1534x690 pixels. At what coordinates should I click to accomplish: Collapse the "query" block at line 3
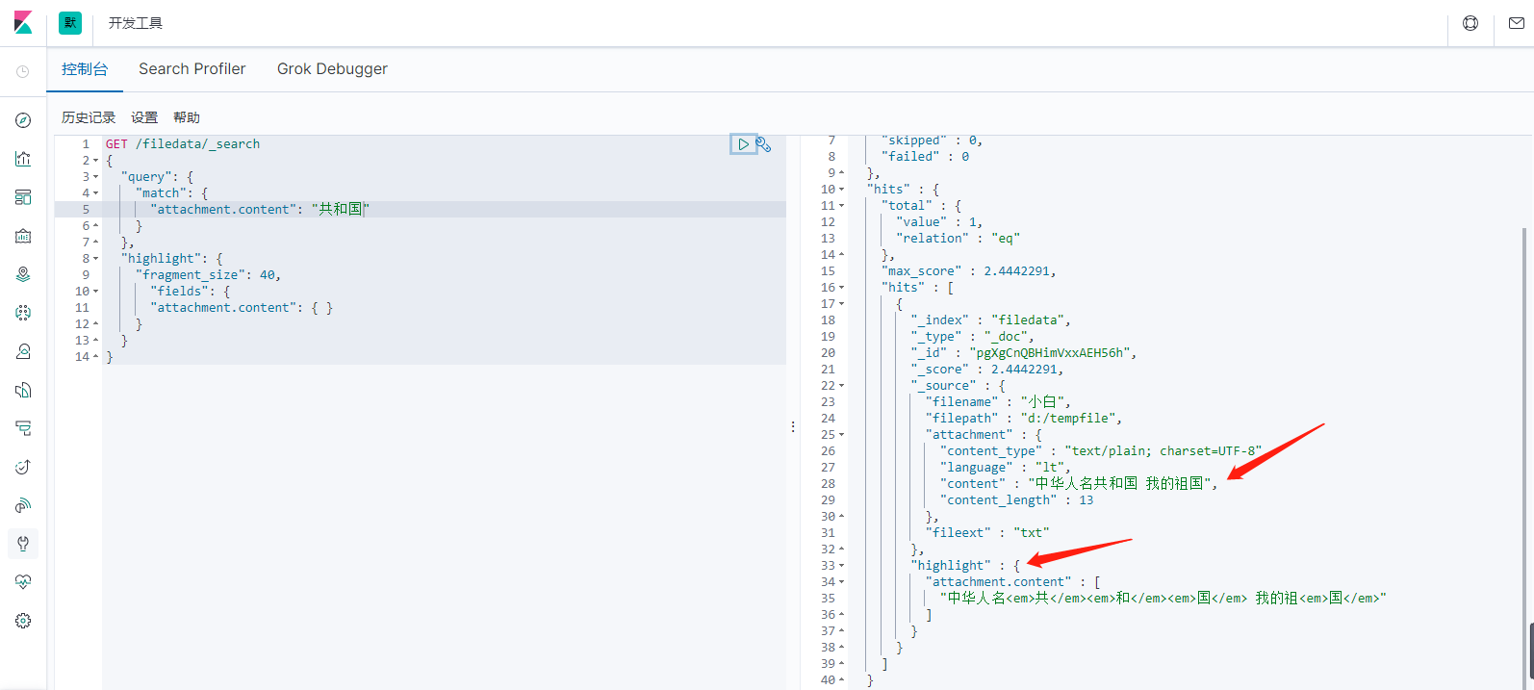point(96,177)
